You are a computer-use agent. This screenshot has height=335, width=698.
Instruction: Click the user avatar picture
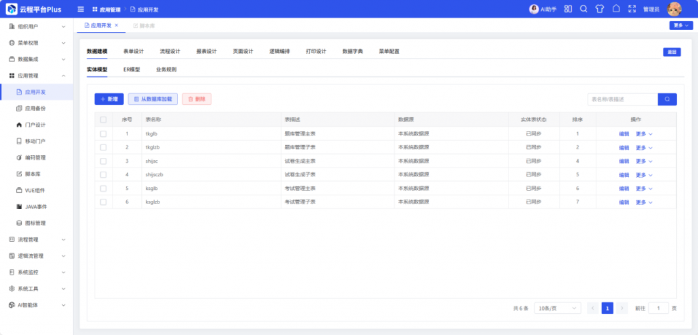(x=674, y=9)
